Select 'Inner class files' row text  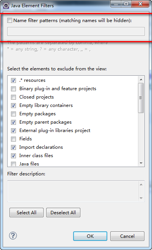tap(36, 156)
